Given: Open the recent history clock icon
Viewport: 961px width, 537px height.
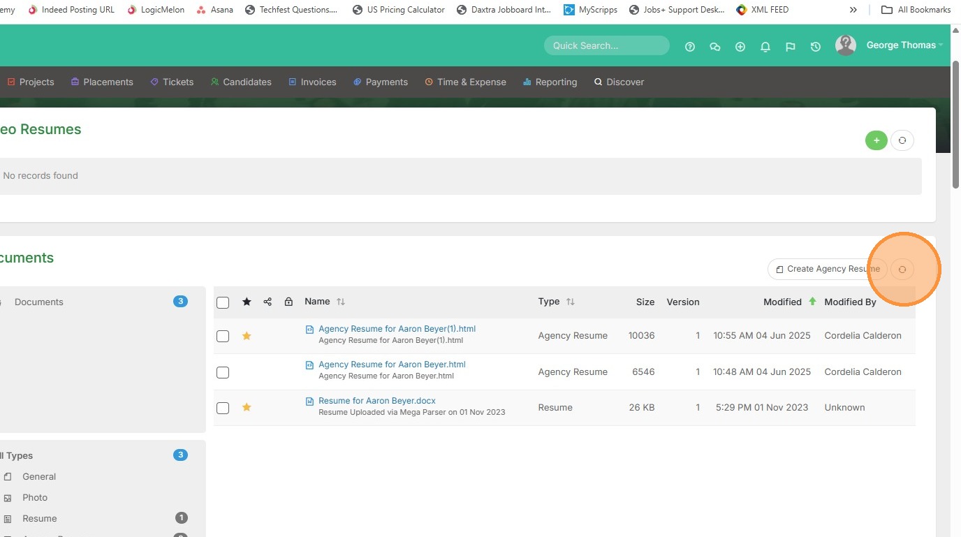Looking at the screenshot, I should pos(815,47).
